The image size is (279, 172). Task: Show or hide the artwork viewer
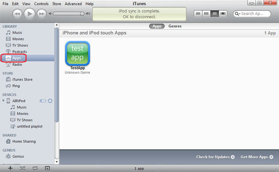(47, 168)
